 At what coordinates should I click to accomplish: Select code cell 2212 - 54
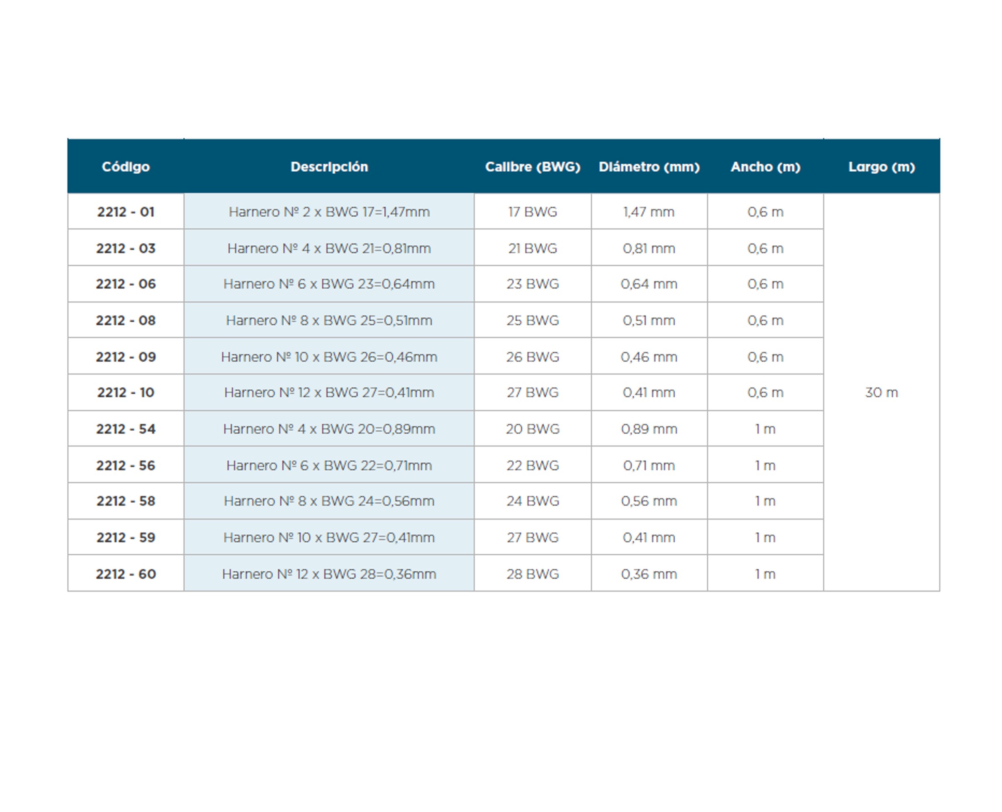pyautogui.click(x=126, y=429)
